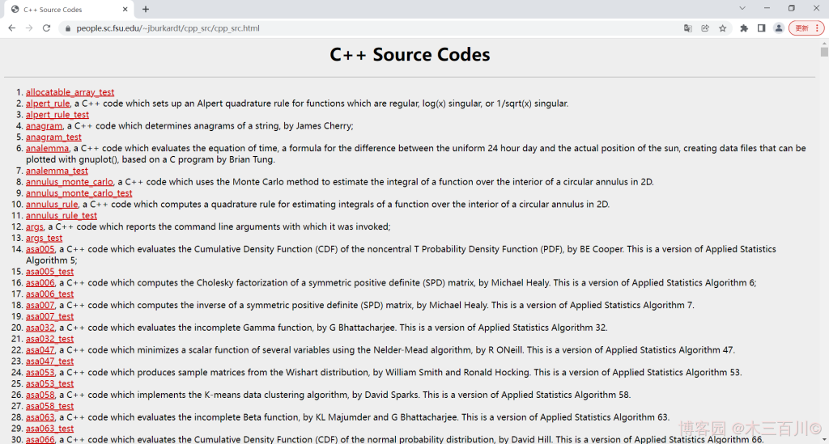Screen dimensions: 829x444
Task: Open a new tab with plus button
Action: 146,9
